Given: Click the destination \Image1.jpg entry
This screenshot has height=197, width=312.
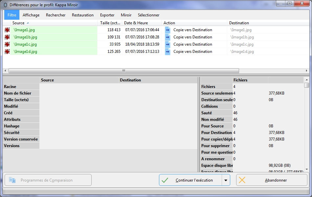Looking at the screenshot, I should (x=241, y=30).
